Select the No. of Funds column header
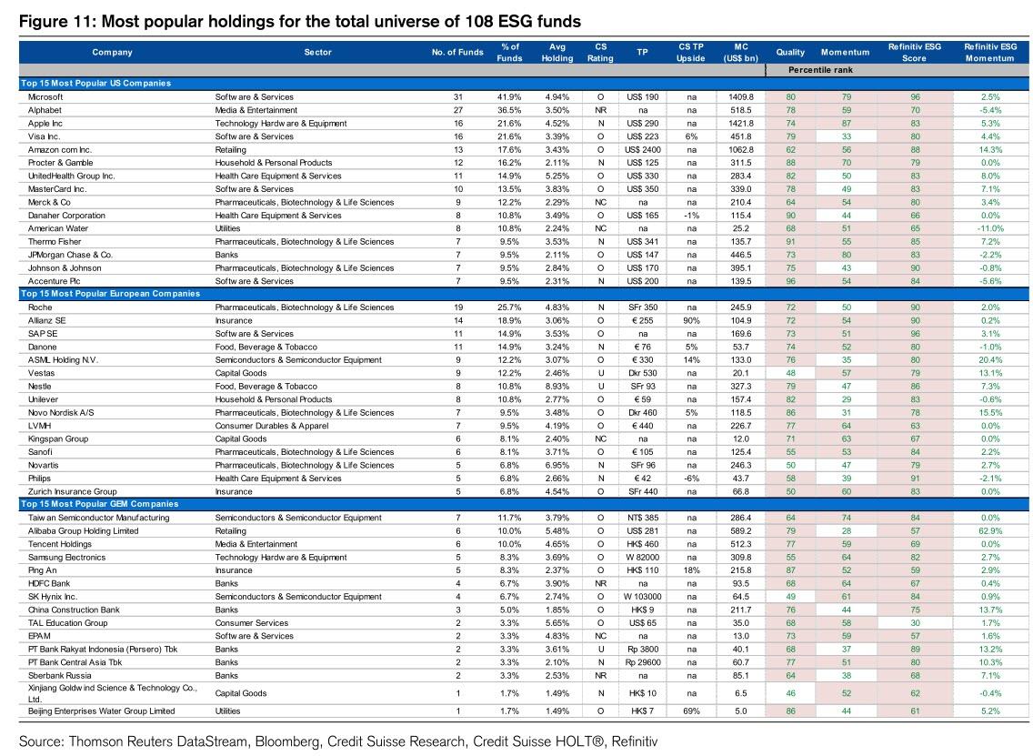 (x=457, y=53)
